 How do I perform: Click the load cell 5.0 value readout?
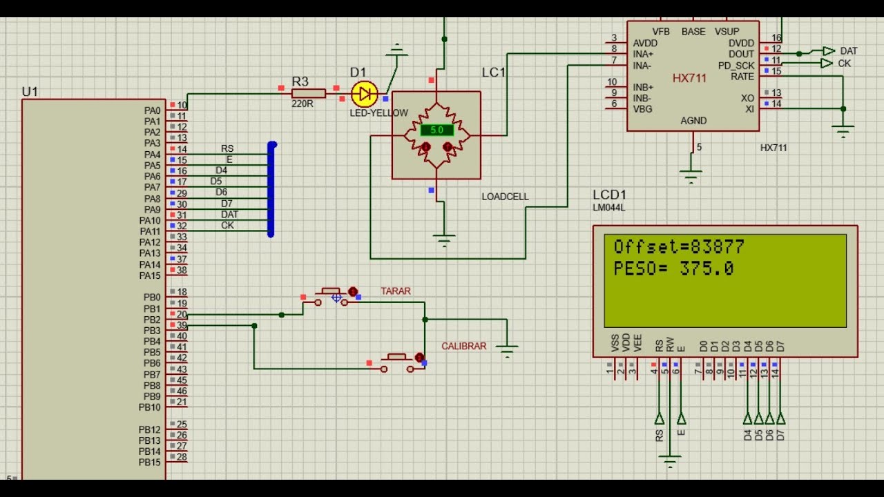pyautogui.click(x=436, y=130)
